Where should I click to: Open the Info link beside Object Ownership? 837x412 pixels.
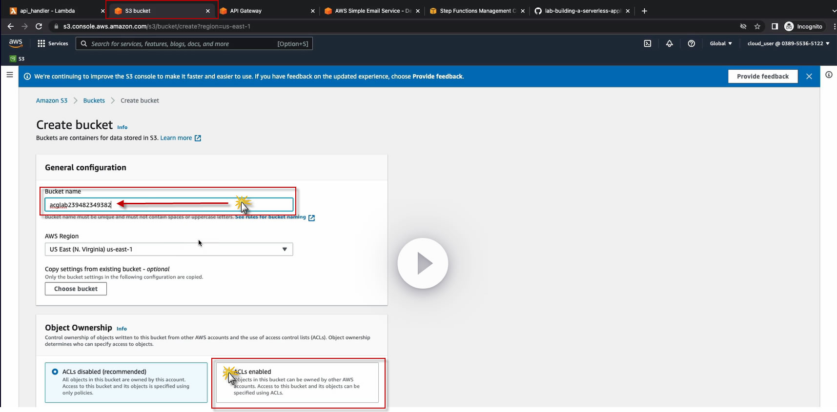point(122,329)
